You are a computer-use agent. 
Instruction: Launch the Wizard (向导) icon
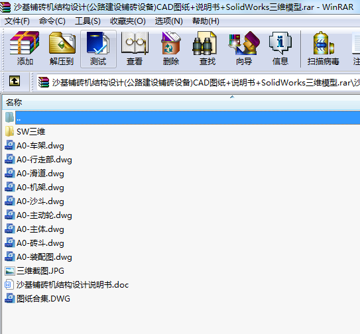pos(244,43)
